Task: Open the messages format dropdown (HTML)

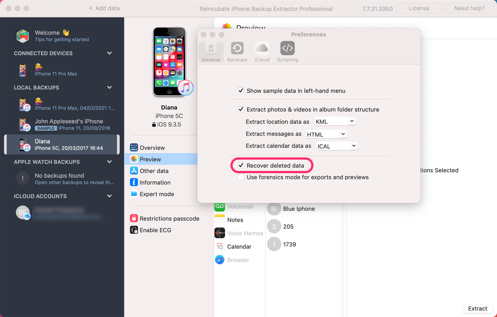Action: click(x=326, y=134)
